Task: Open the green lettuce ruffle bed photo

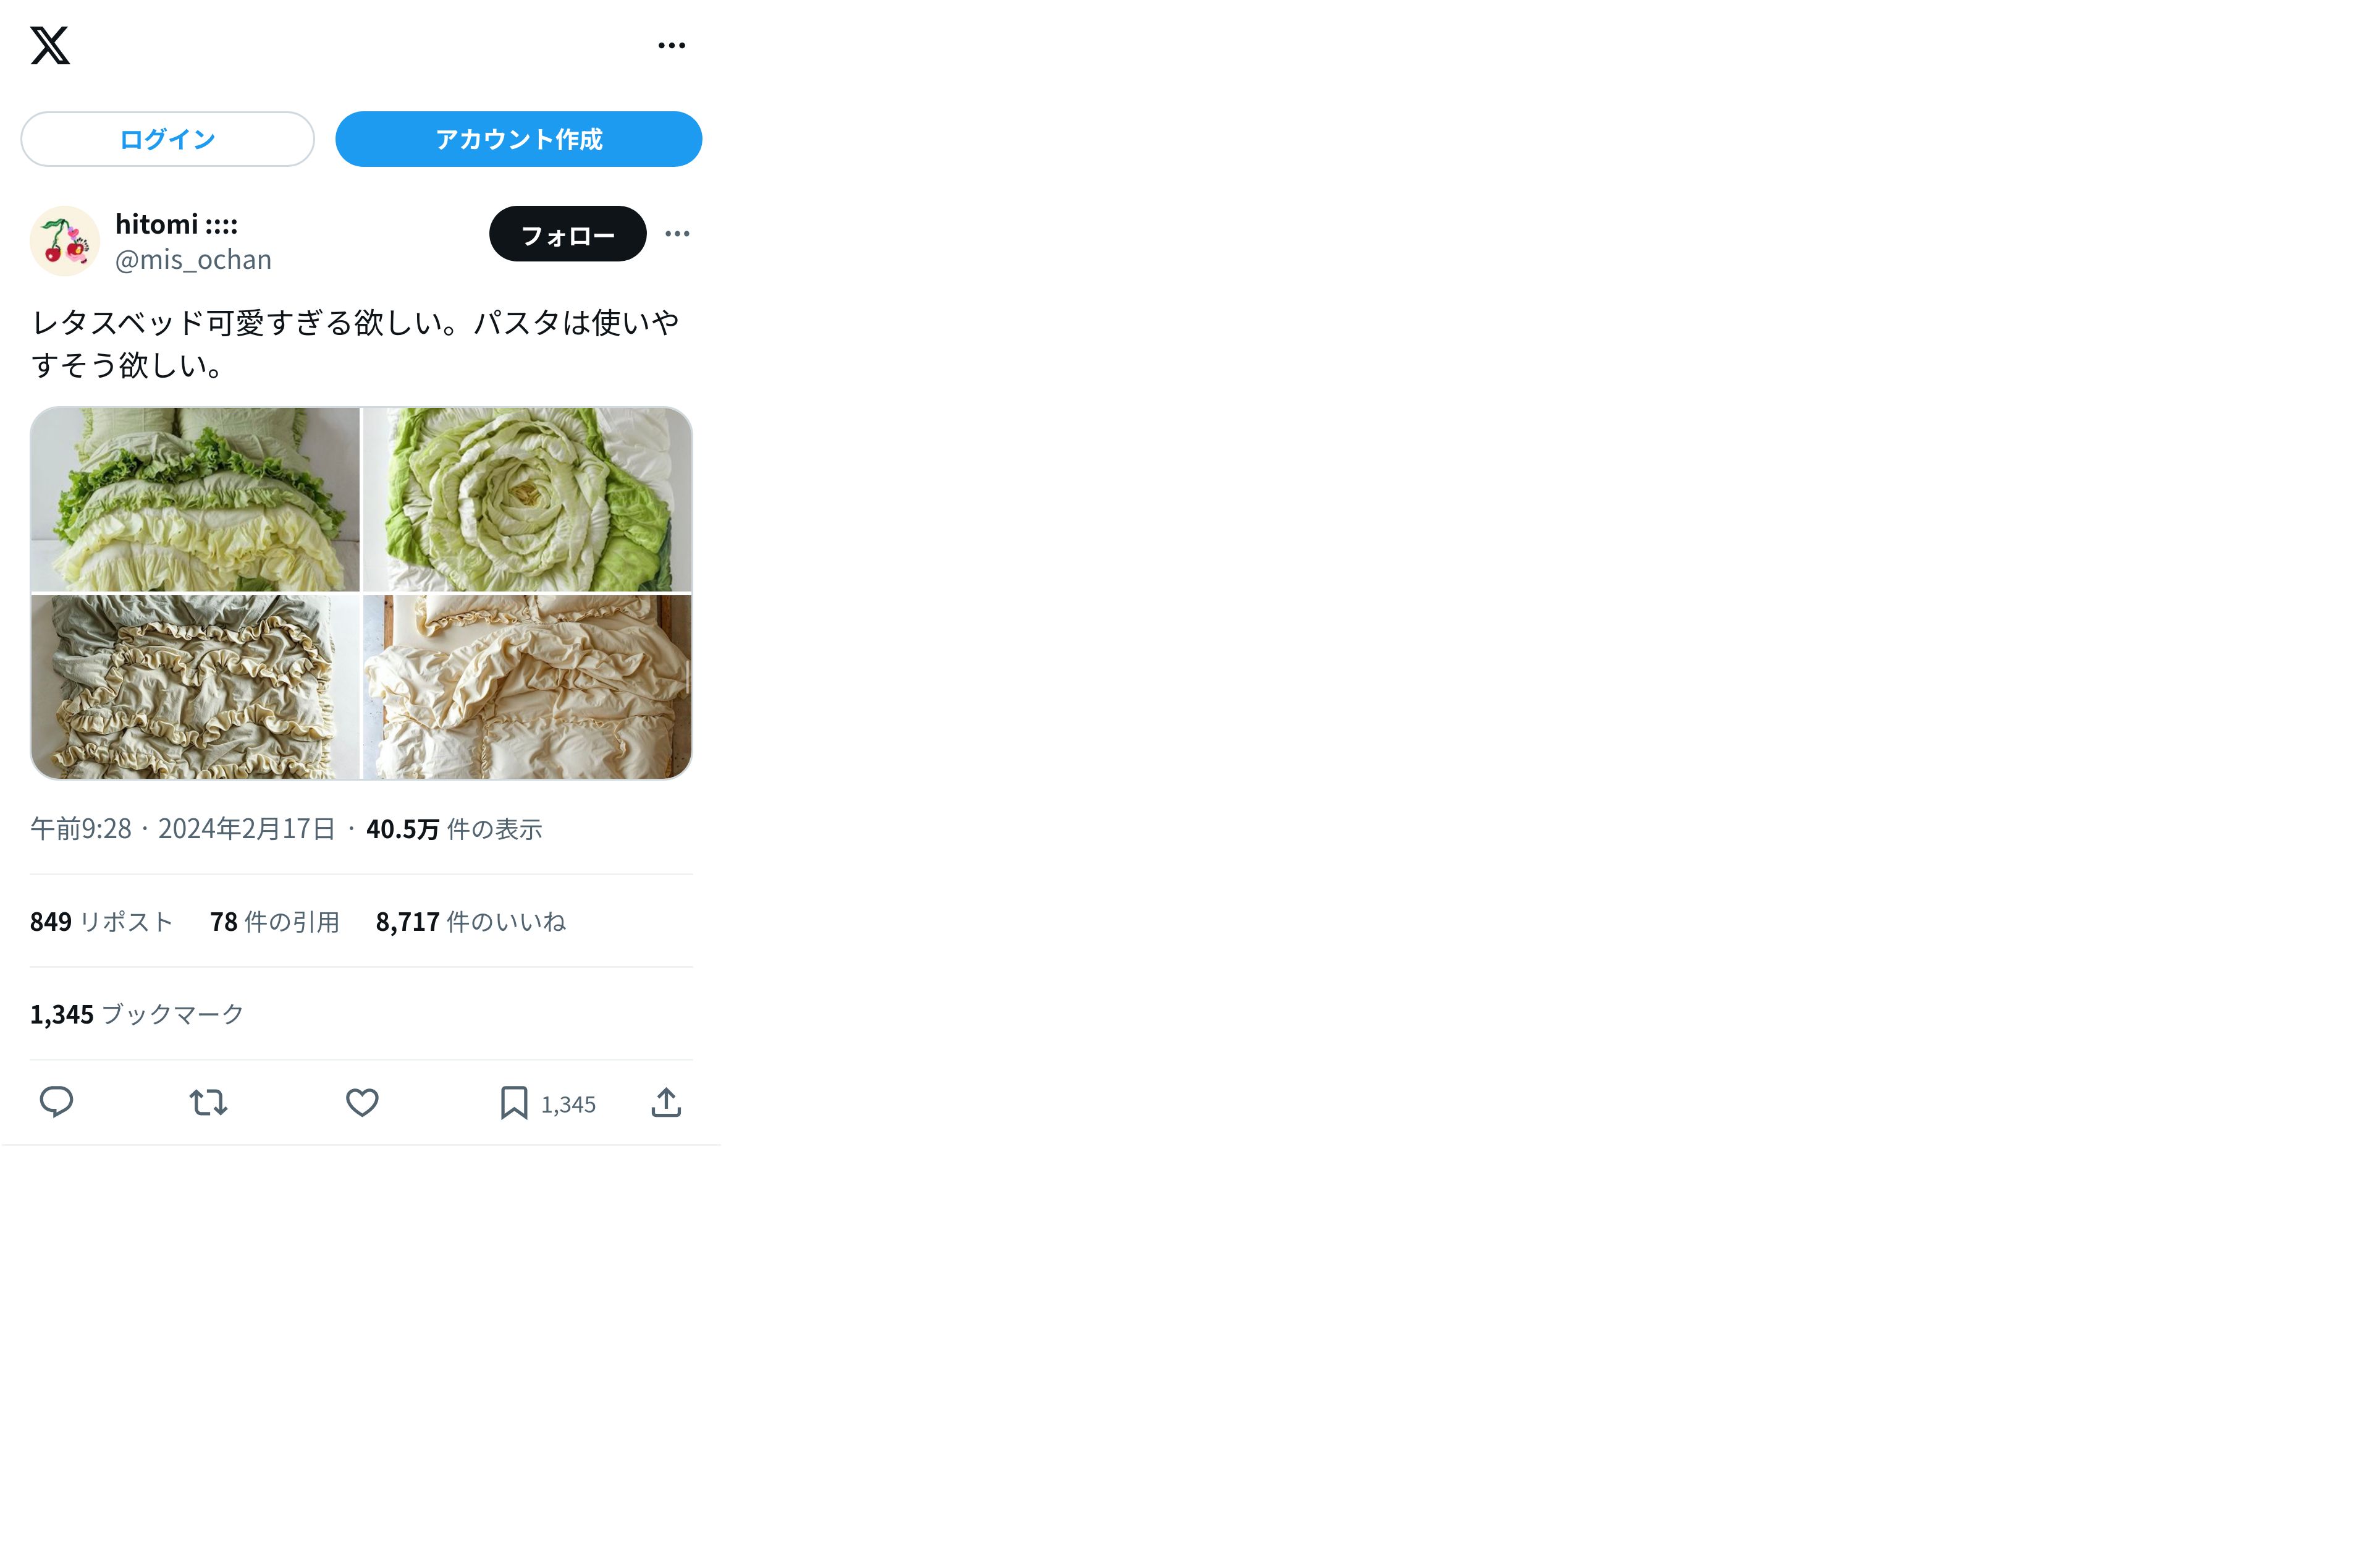Action: (x=195, y=499)
